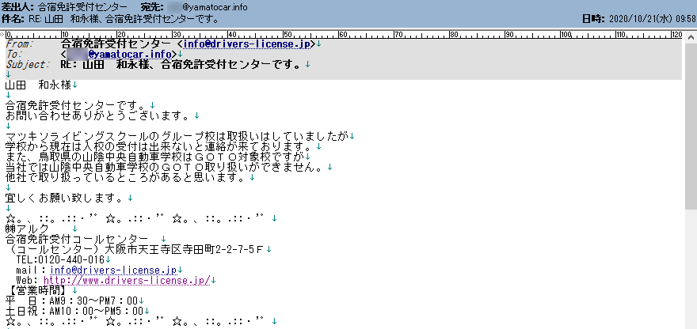The width and height of the screenshot is (697, 329).
Task: Click the 宛先 recipient address in top bar
Action: (x=207, y=8)
